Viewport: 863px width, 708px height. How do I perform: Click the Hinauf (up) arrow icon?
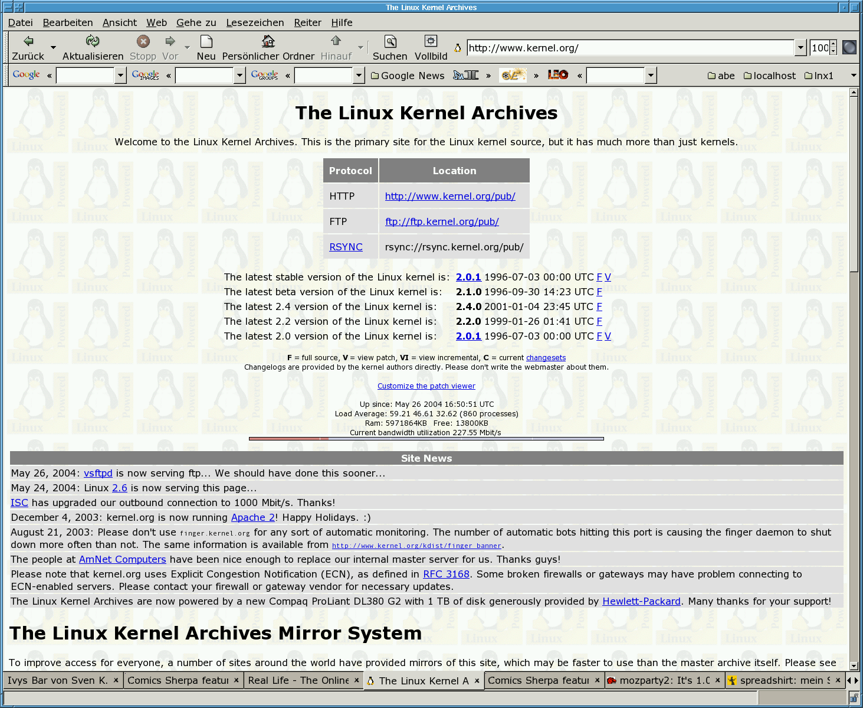(x=336, y=41)
